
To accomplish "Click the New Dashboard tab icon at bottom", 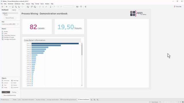I will (95, 100).
